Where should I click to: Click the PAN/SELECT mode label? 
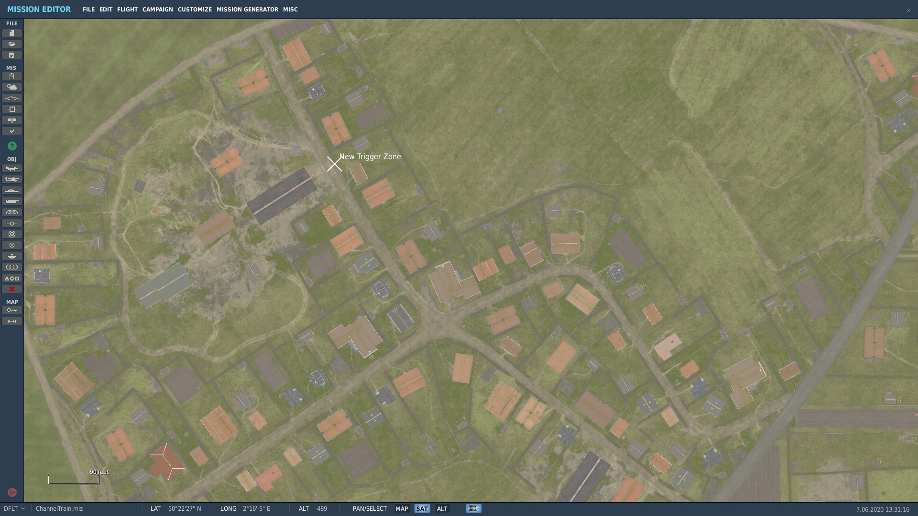(370, 509)
